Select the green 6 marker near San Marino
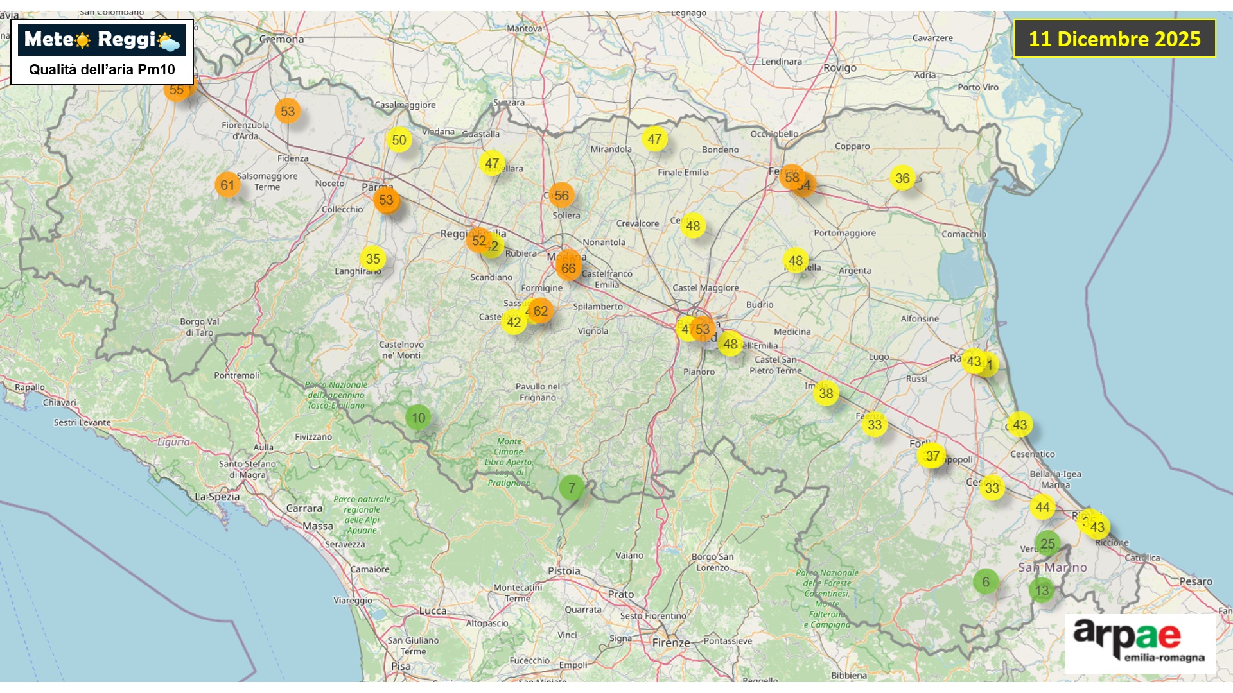The image size is (1233, 693). [x=985, y=581]
